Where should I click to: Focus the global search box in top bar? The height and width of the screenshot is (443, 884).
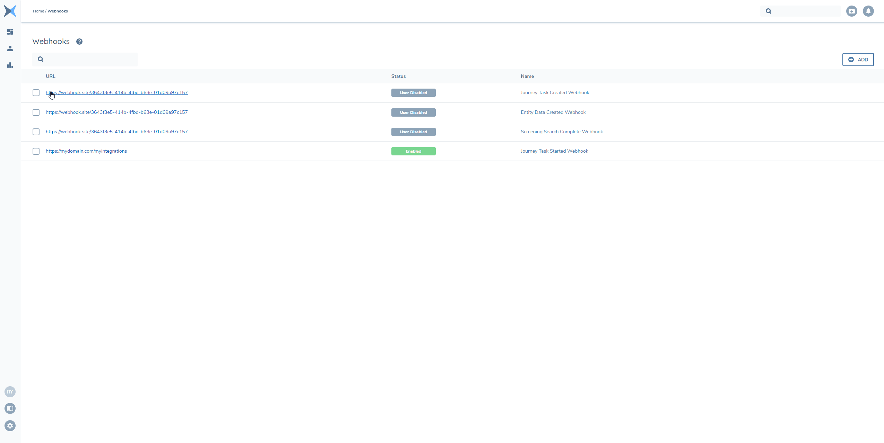(x=804, y=11)
